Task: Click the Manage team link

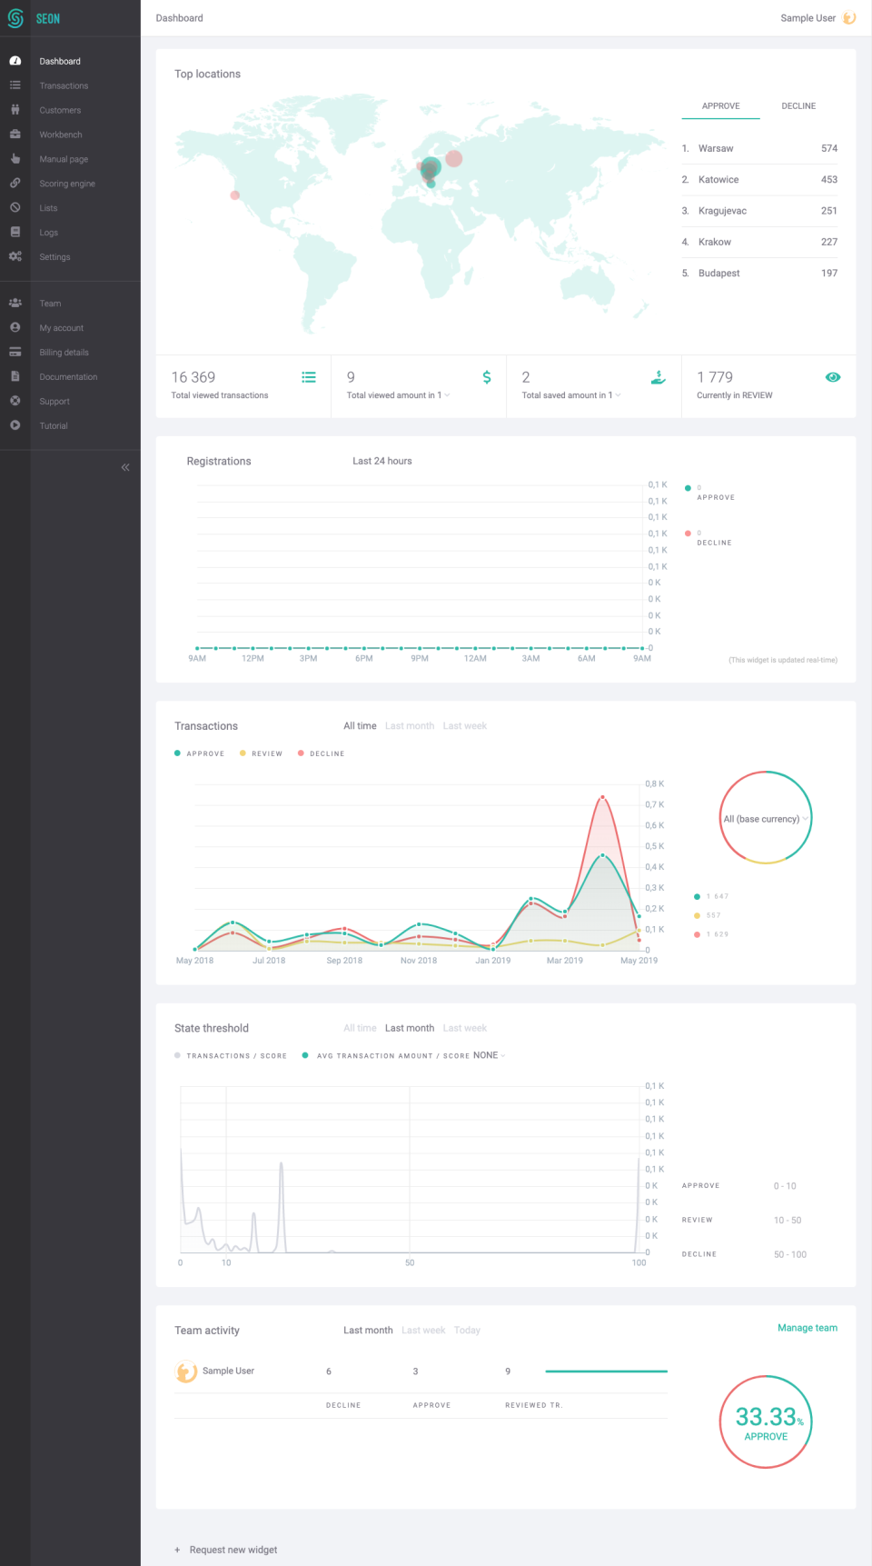Action: [x=807, y=1328]
